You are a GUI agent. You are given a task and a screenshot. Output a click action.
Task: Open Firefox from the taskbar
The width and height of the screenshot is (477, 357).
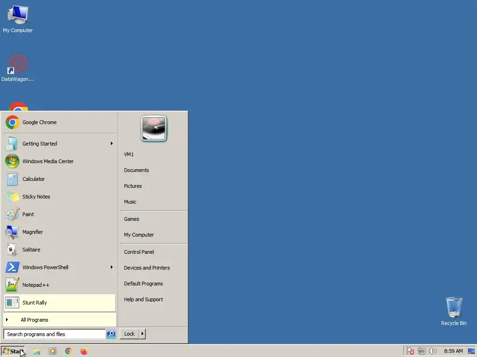point(84,351)
